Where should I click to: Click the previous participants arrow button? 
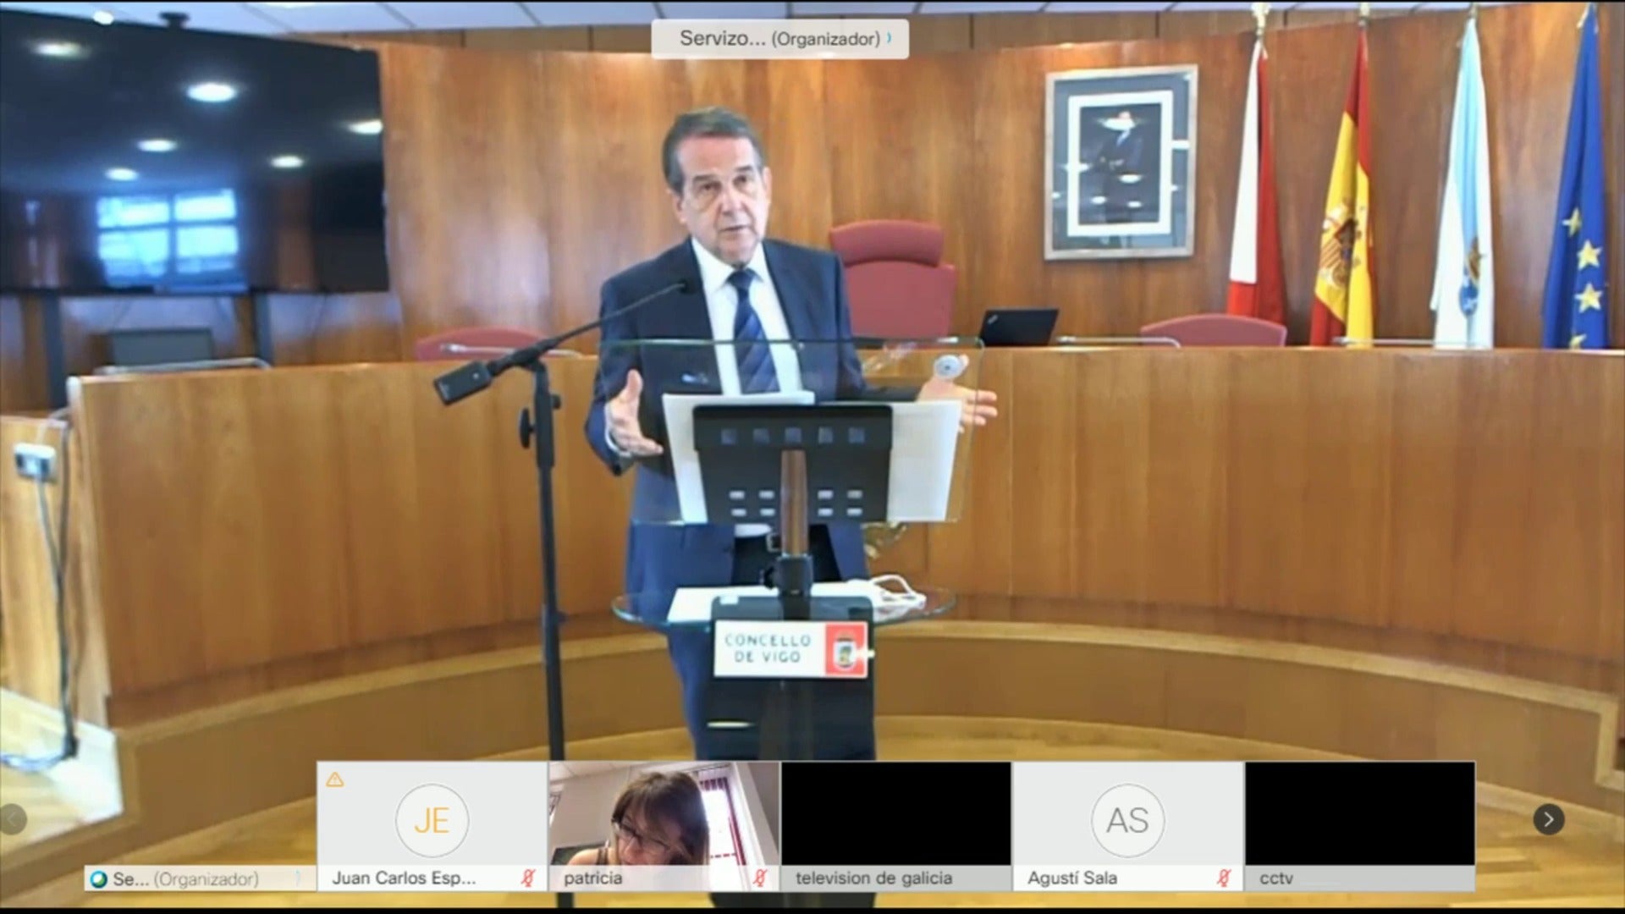click(x=13, y=819)
